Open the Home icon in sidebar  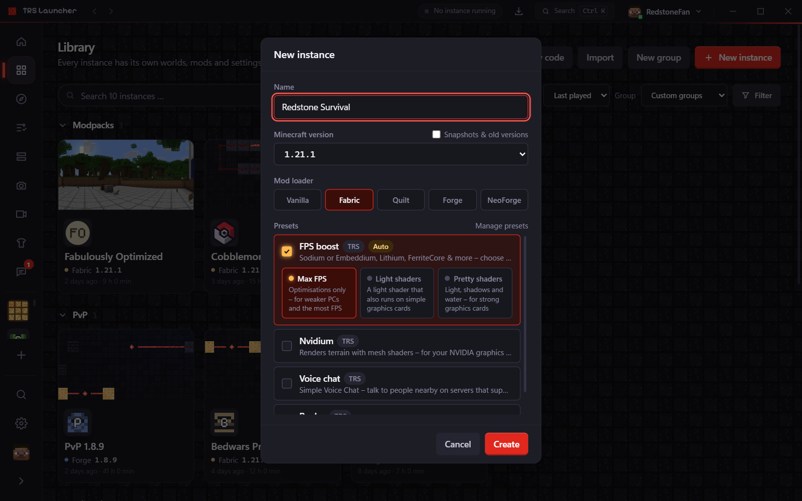(x=21, y=42)
